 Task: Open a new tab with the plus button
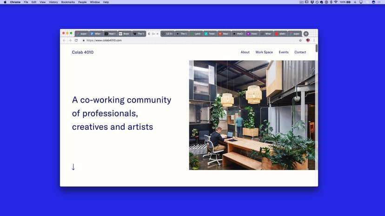[x=306, y=34]
